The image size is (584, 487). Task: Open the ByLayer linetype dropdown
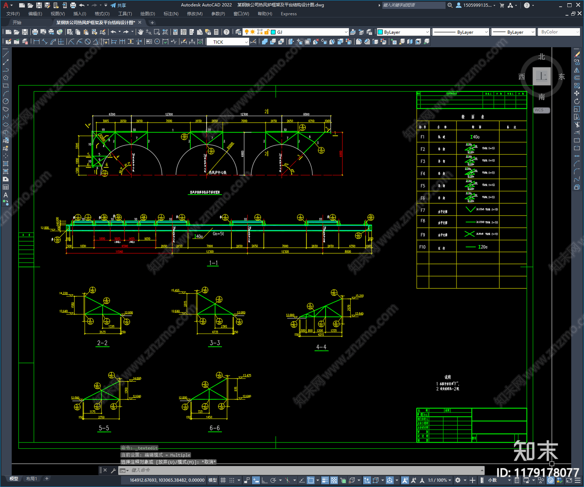click(486, 32)
